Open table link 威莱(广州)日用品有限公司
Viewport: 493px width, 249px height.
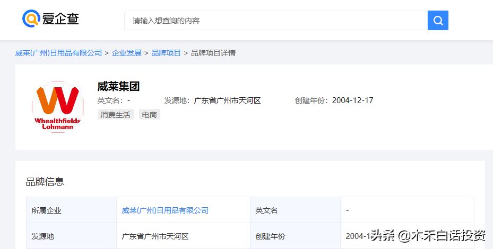click(165, 210)
